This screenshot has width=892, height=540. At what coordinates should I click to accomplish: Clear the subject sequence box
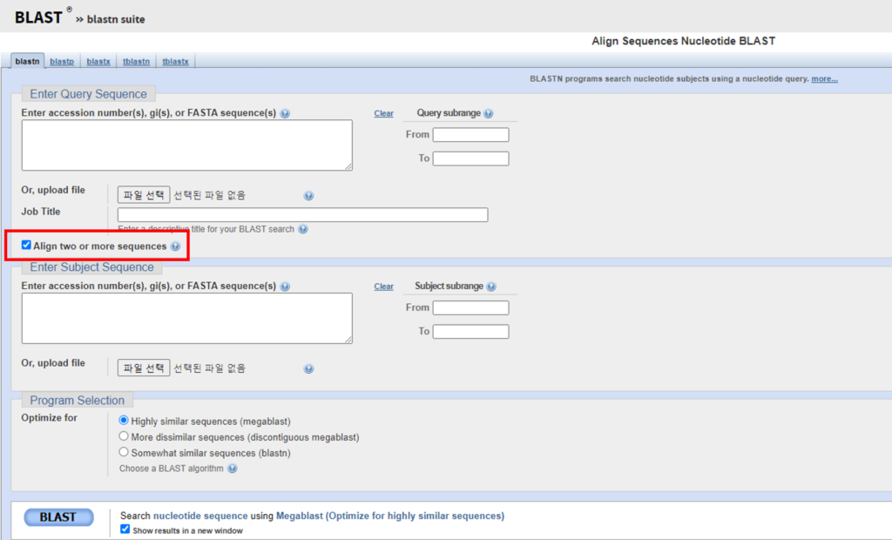tap(383, 287)
